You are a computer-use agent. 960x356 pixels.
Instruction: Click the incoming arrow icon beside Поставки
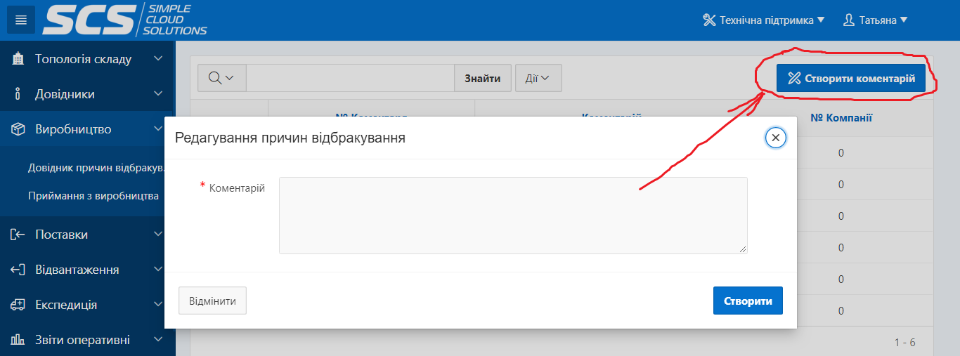[x=18, y=235]
